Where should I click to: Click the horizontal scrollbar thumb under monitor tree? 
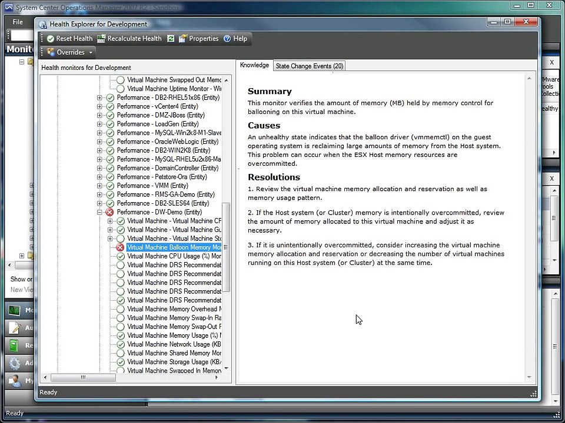(83, 377)
